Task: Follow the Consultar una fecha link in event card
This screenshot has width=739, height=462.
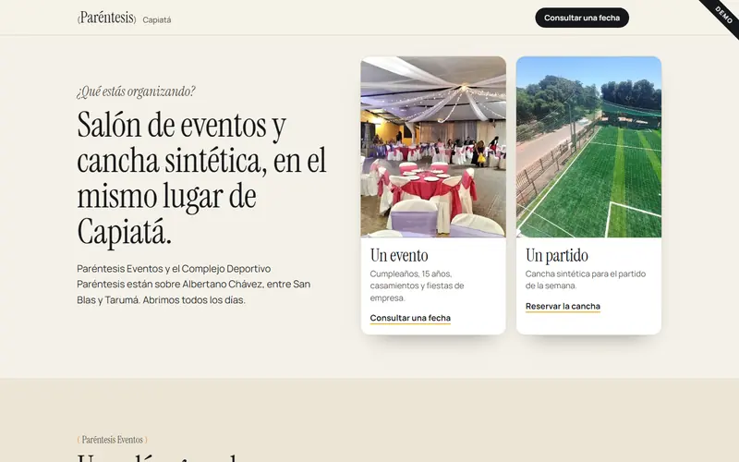Action: point(410,318)
